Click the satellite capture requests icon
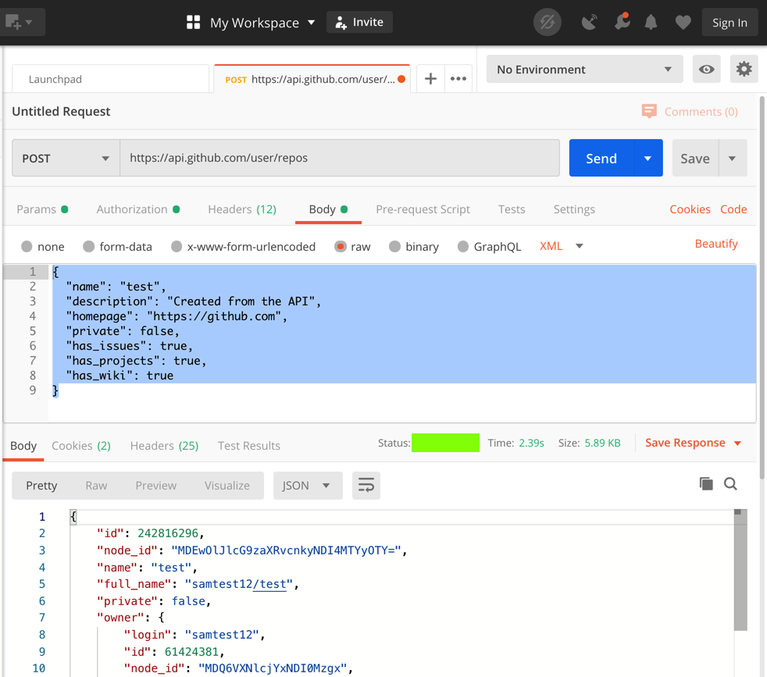Viewport: 767px width, 677px height. (589, 23)
